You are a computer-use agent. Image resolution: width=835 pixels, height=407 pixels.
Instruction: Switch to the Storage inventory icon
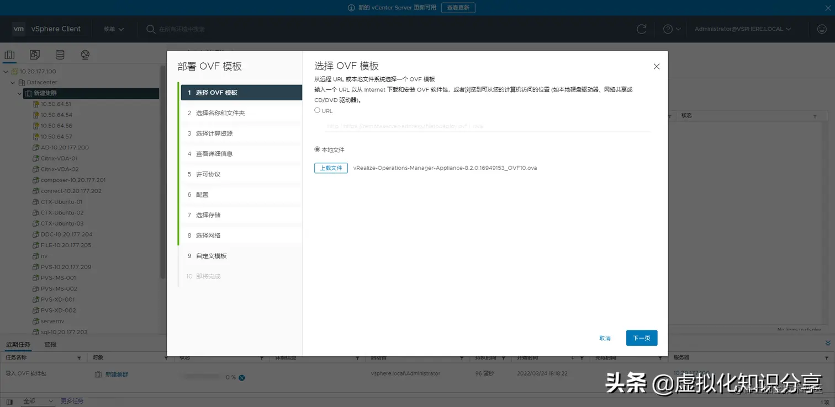tap(60, 54)
